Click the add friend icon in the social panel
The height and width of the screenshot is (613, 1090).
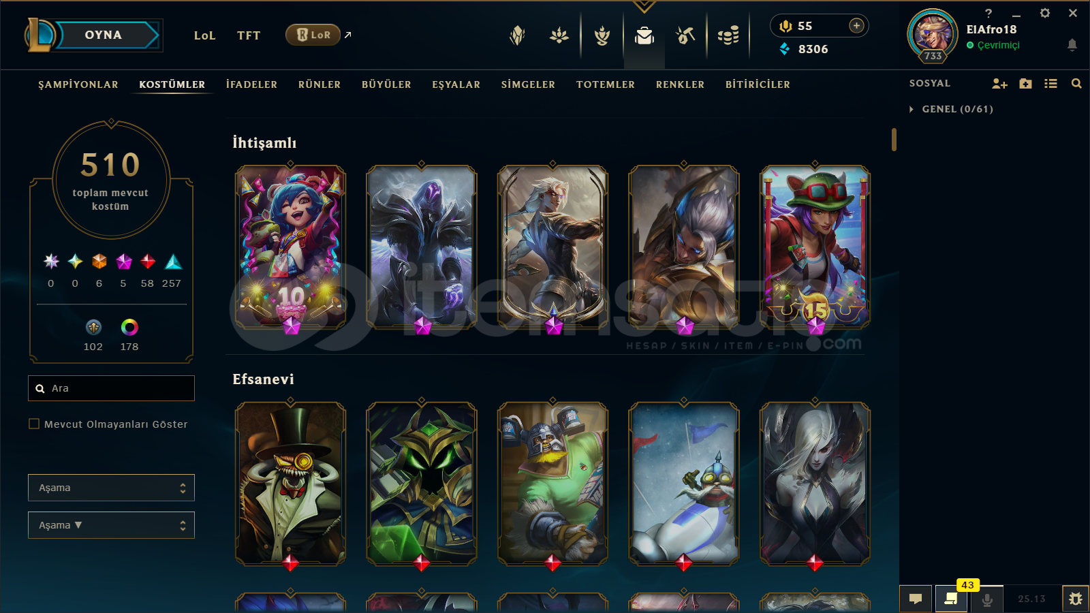(999, 84)
